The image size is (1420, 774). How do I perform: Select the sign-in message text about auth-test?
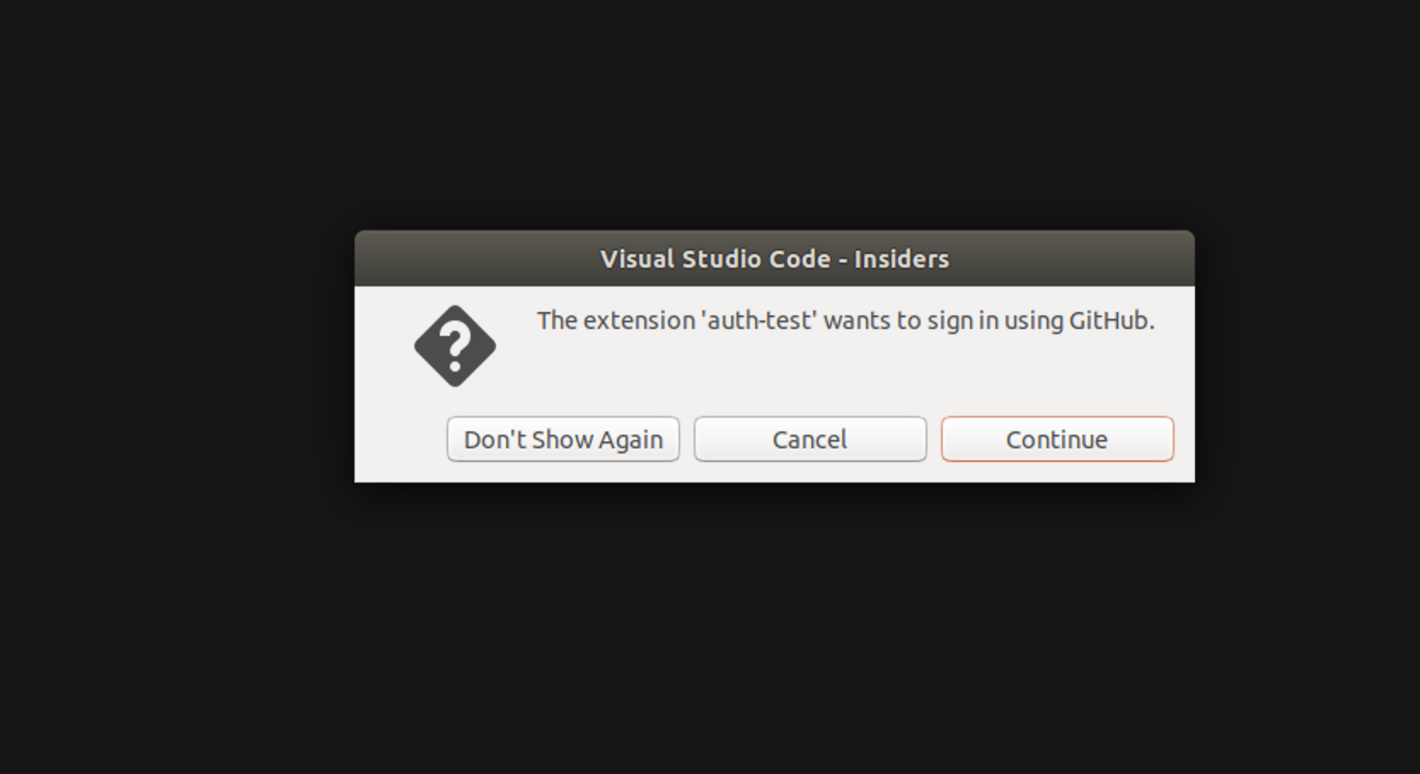[846, 321]
